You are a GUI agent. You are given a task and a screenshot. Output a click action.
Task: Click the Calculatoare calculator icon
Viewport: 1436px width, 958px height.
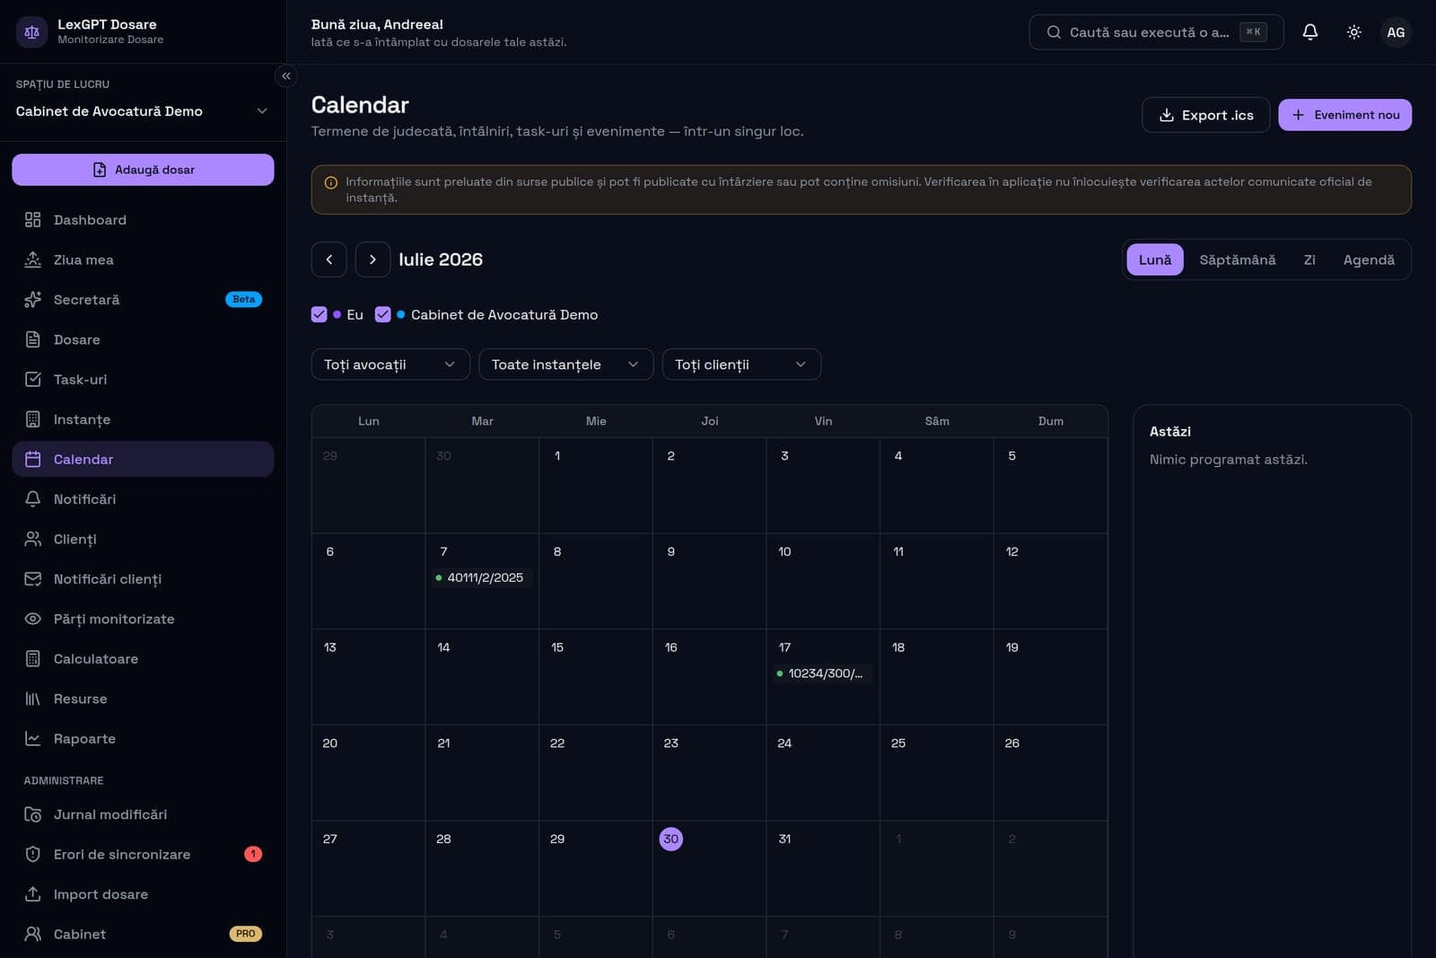(33, 659)
